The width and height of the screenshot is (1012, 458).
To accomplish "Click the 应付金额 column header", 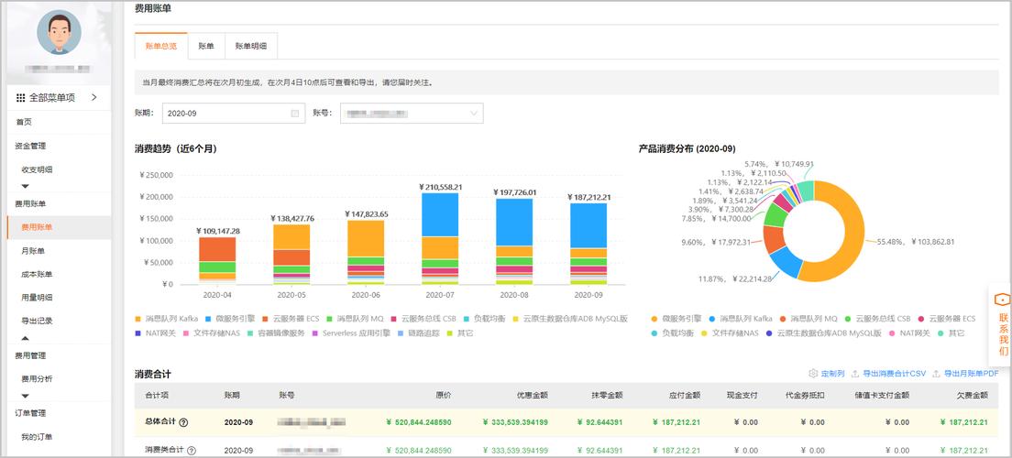I will tap(685, 395).
